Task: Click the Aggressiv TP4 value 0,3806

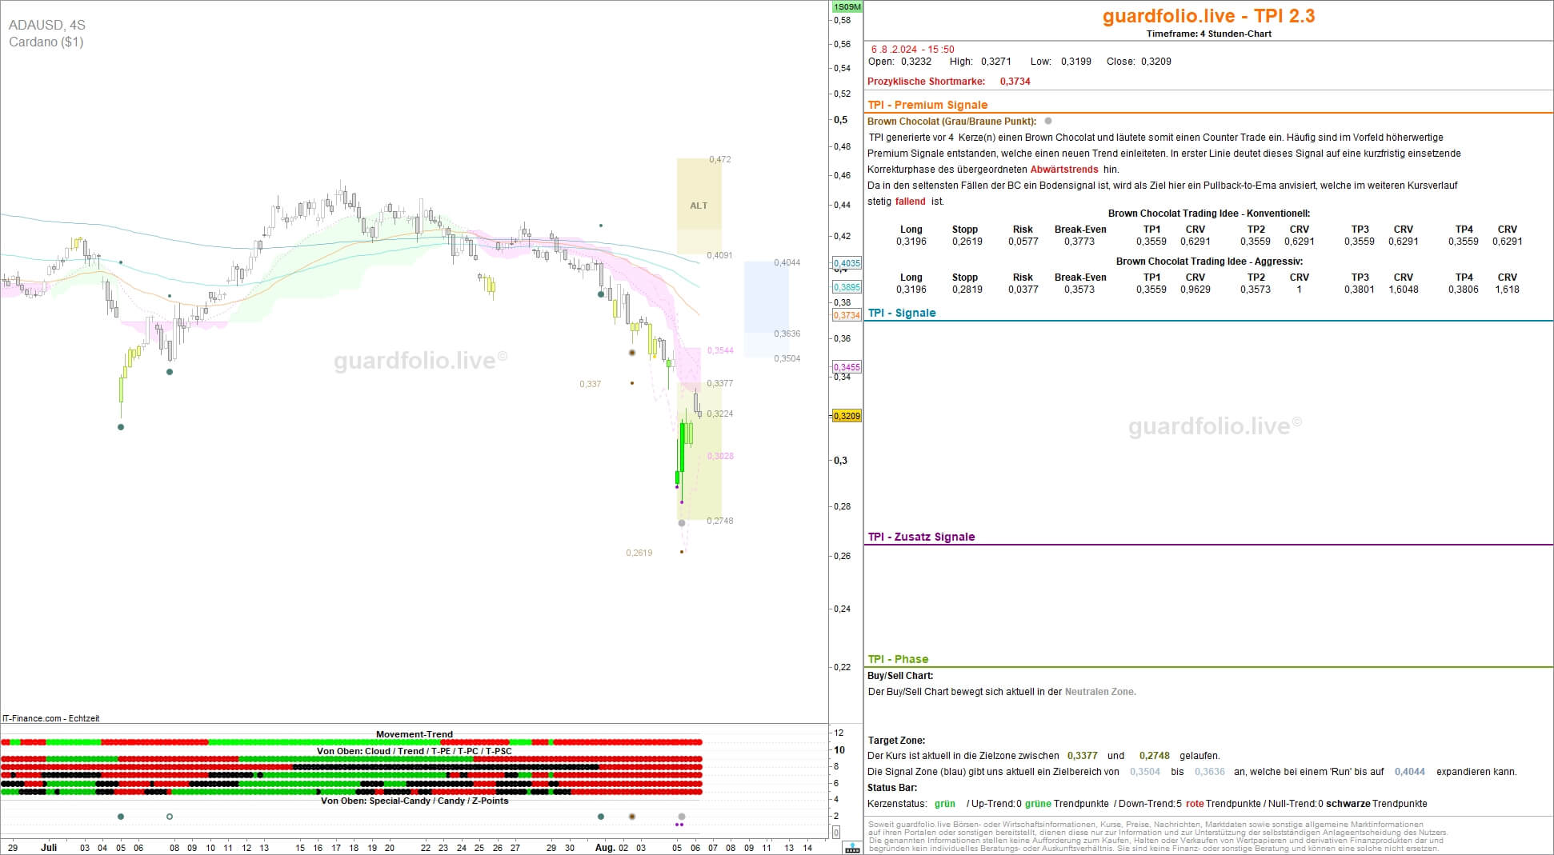Action: click(x=1464, y=290)
